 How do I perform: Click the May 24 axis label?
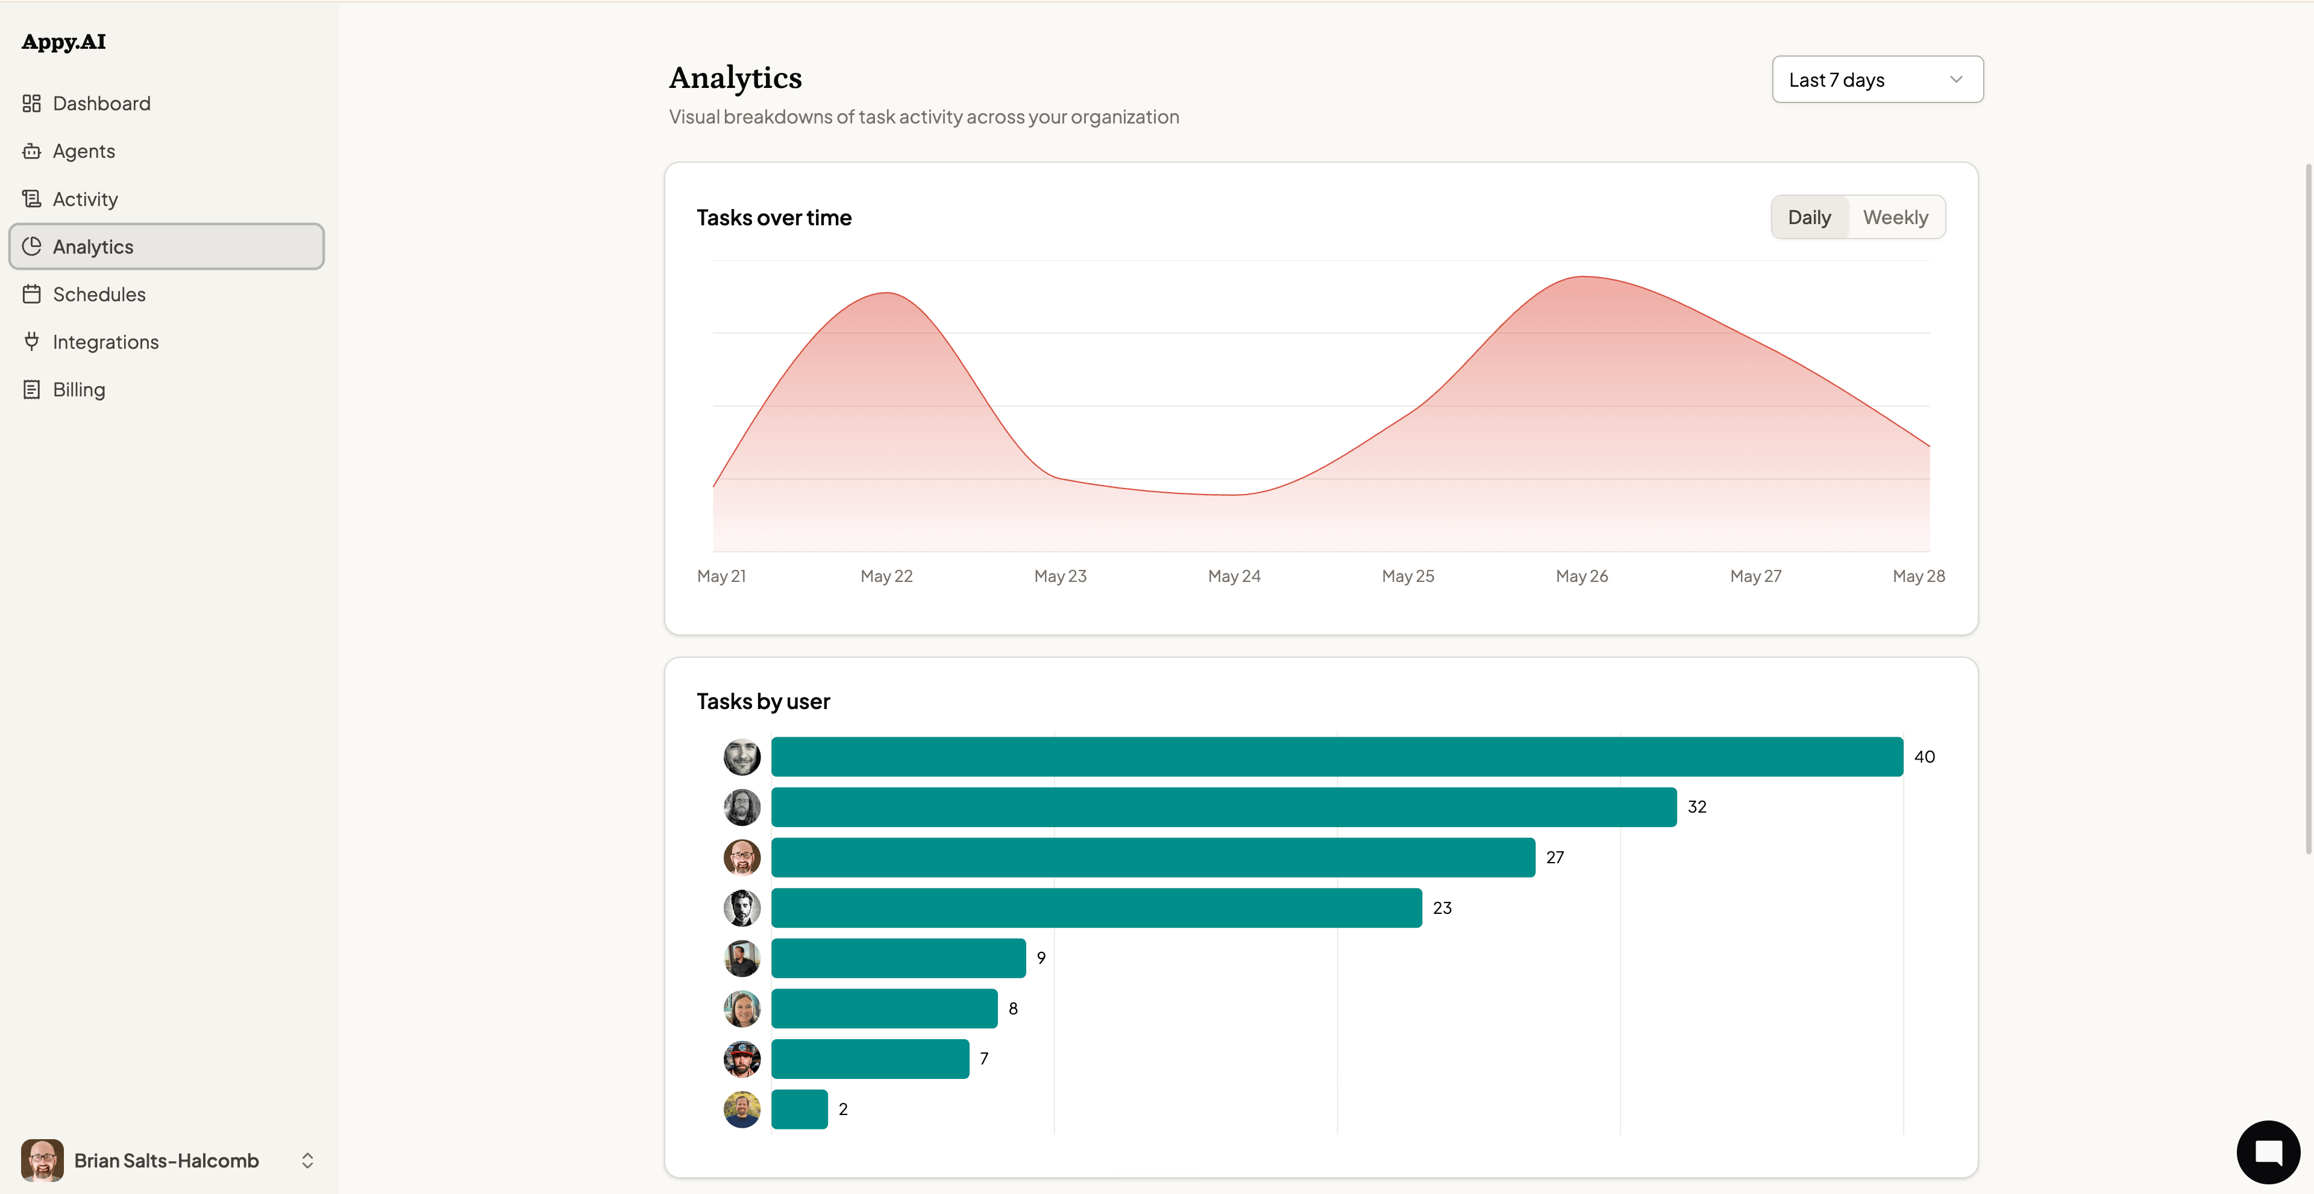tap(1234, 575)
